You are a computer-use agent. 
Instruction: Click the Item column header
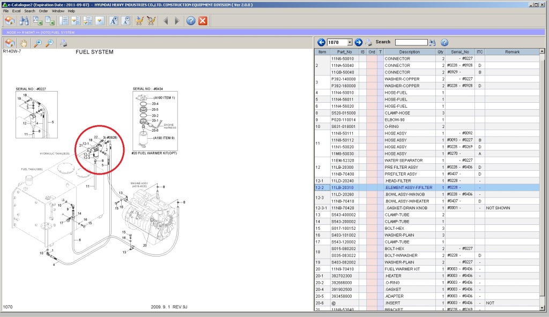(322, 52)
